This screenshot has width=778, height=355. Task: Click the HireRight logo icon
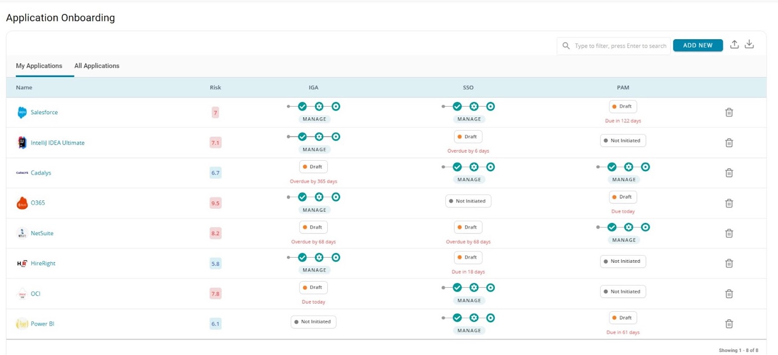click(x=22, y=263)
